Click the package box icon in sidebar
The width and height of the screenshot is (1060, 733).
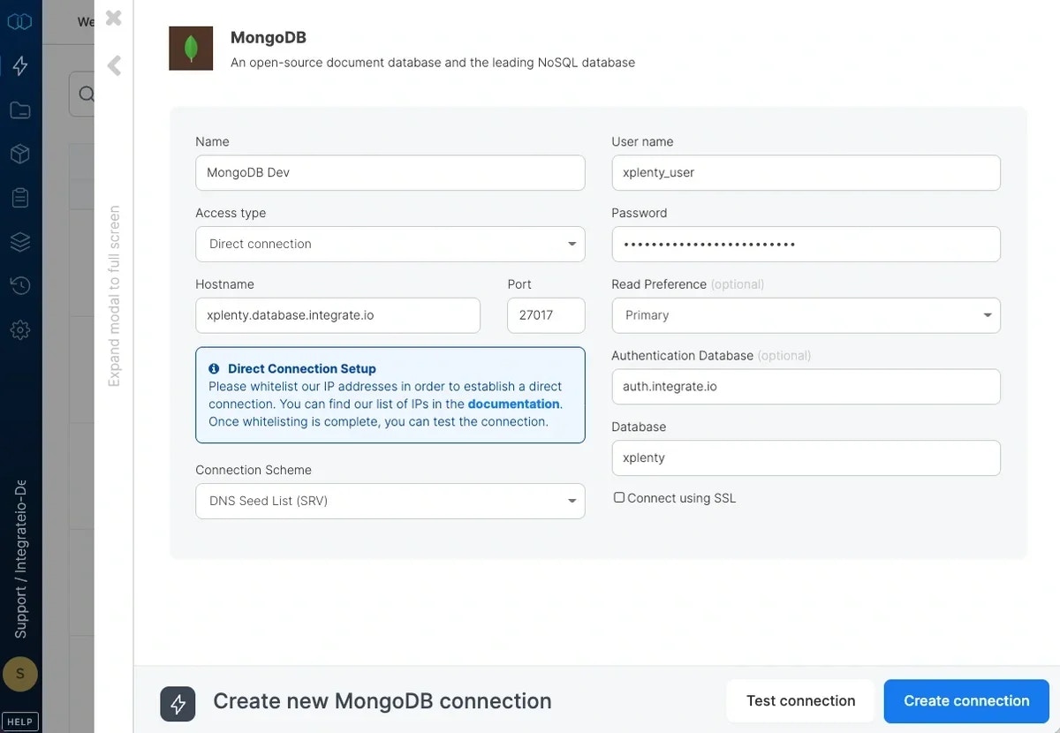click(19, 153)
